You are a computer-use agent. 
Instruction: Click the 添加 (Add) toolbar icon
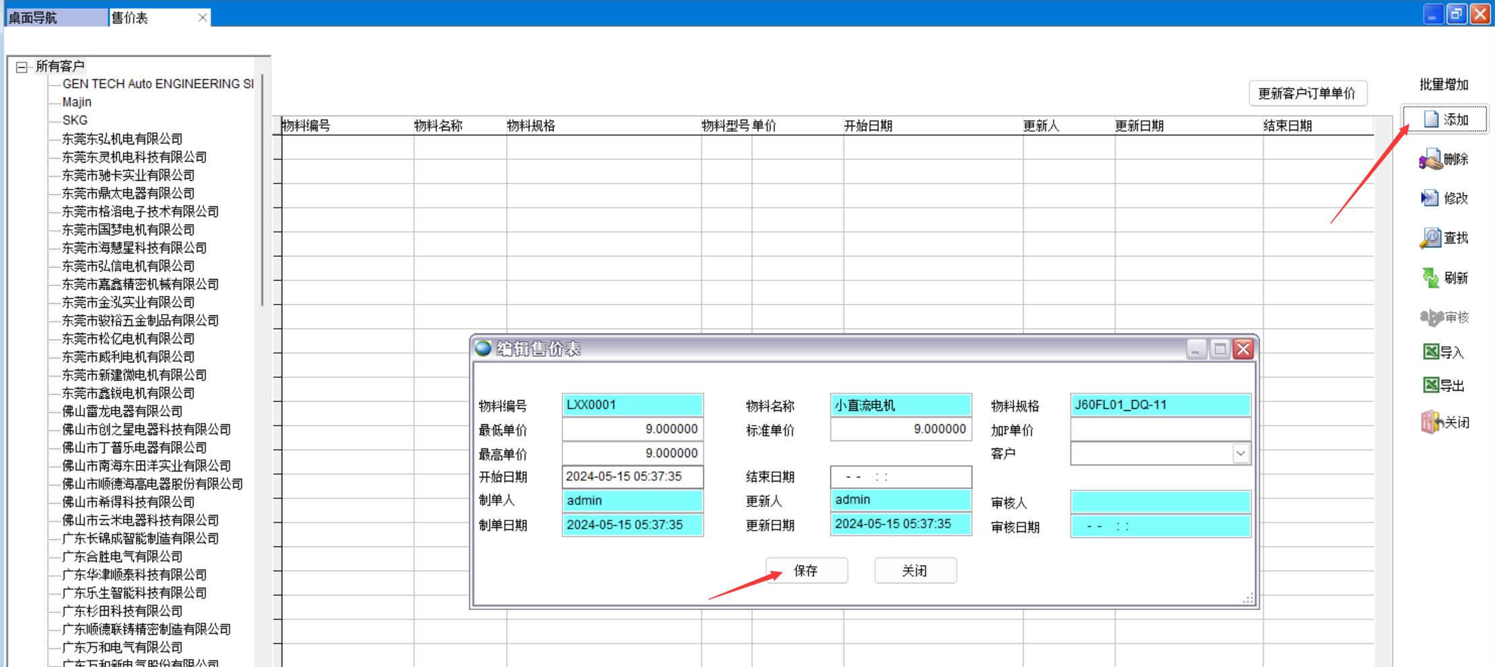[1431, 120]
